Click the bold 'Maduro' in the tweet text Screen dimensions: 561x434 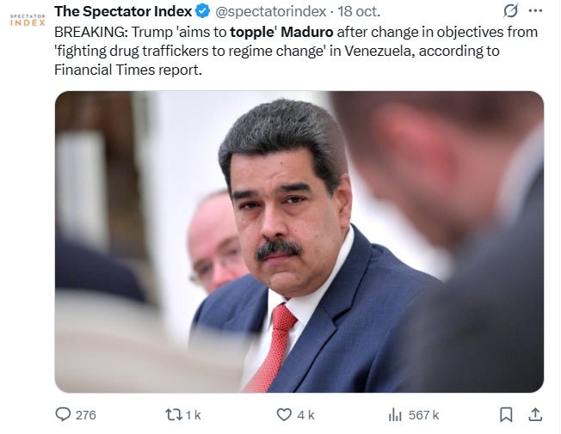tap(307, 32)
